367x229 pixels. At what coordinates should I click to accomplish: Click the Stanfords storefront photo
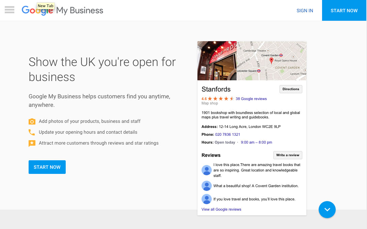(217, 61)
